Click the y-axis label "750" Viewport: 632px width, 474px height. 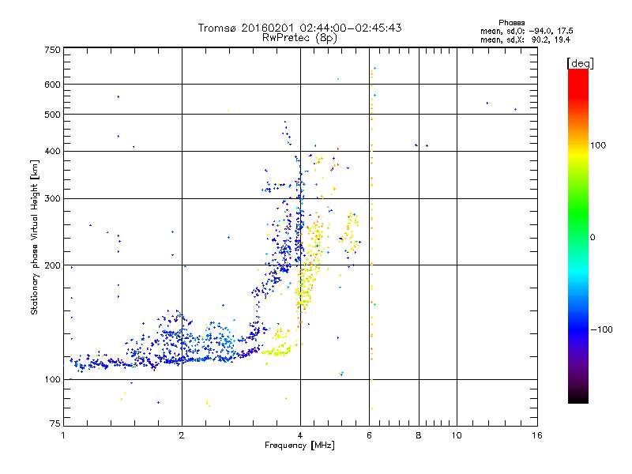pyautogui.click(x=52, y=50)
